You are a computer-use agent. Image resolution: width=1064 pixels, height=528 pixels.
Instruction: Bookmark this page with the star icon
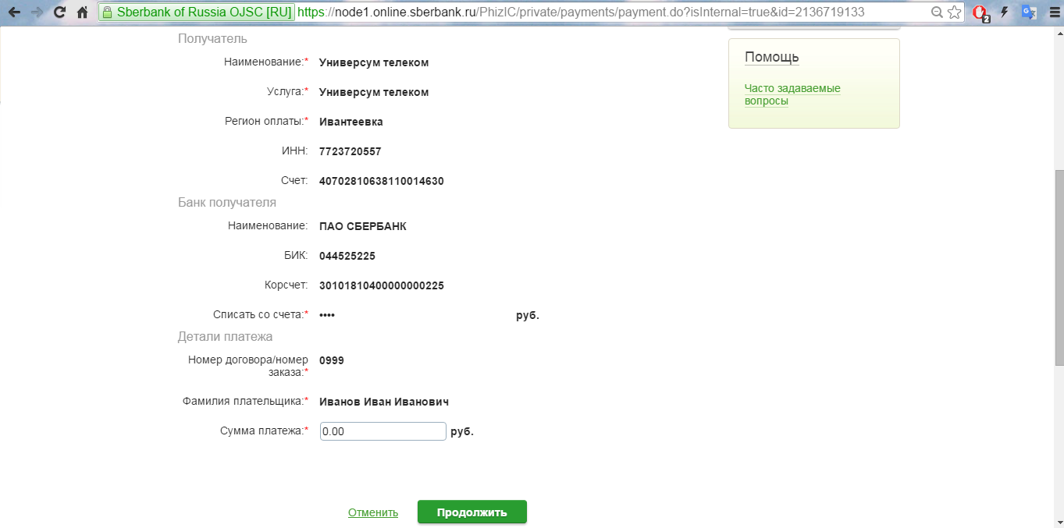pos(954,12)
